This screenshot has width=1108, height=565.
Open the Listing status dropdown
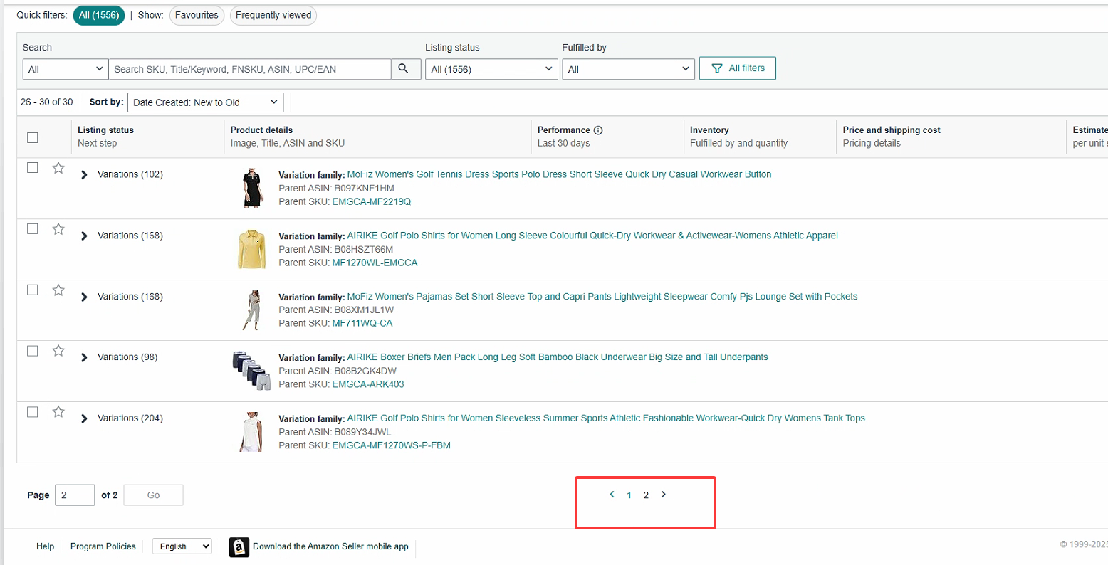click(491, 69)
